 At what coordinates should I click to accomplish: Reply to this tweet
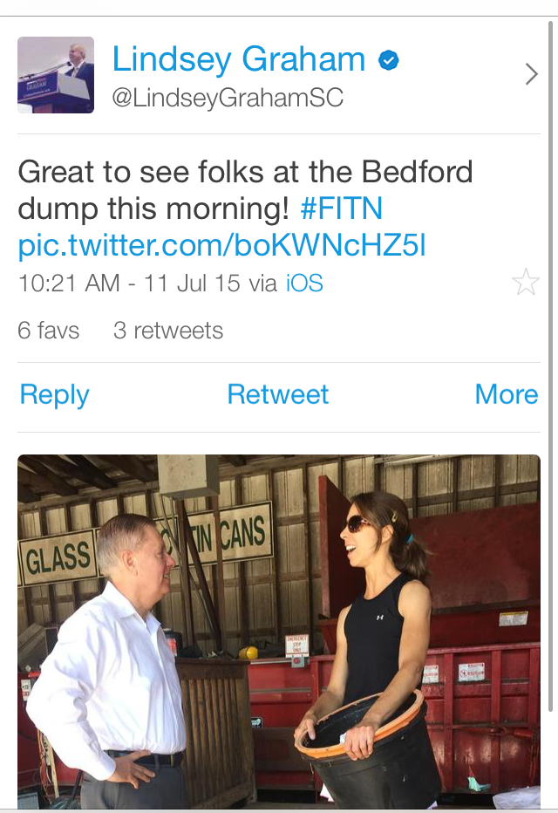[54, 394]
